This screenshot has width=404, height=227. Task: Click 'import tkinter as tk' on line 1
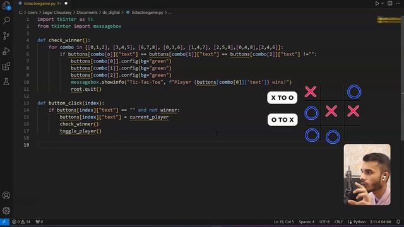[65, 20]
